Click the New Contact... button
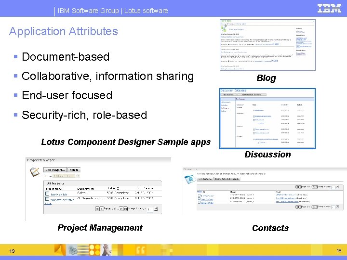The height and width of the screenshot is (260, 347). (x=205, y=179)
